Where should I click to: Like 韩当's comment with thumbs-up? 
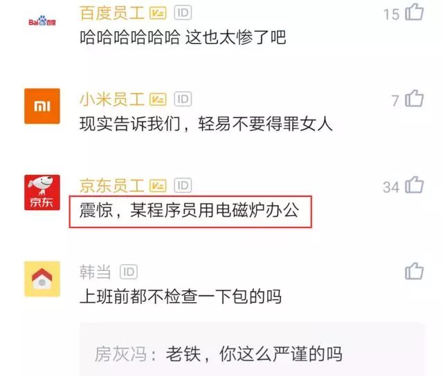(414, 271)
